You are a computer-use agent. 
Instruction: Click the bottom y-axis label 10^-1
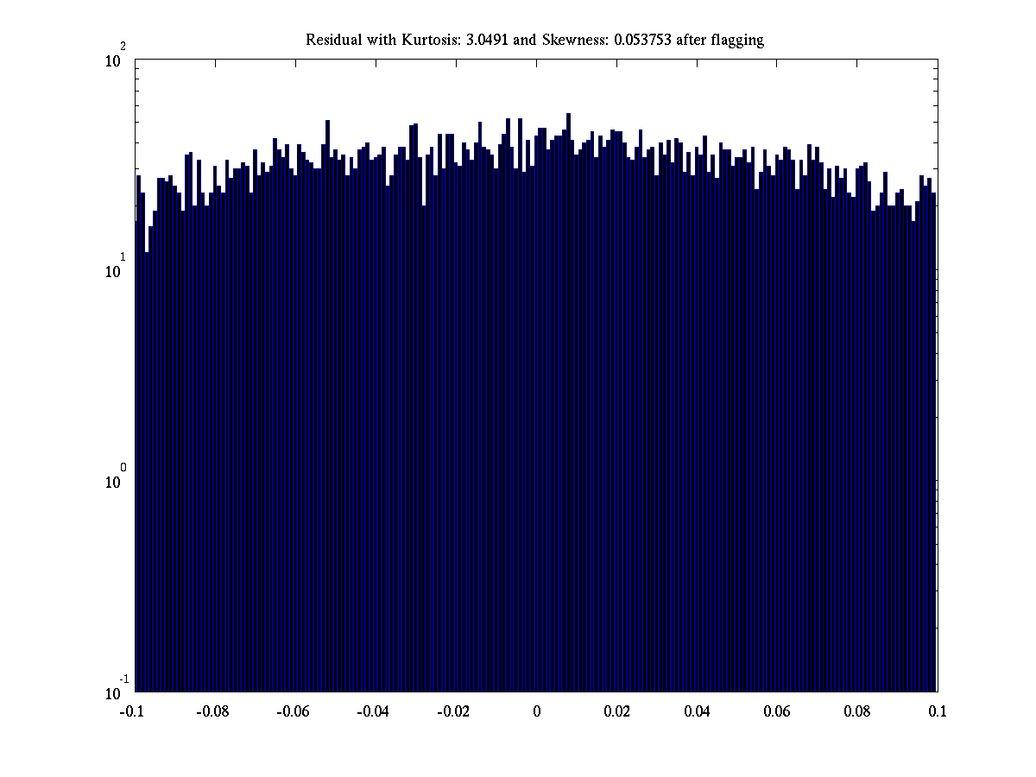[x=114, y=691]
